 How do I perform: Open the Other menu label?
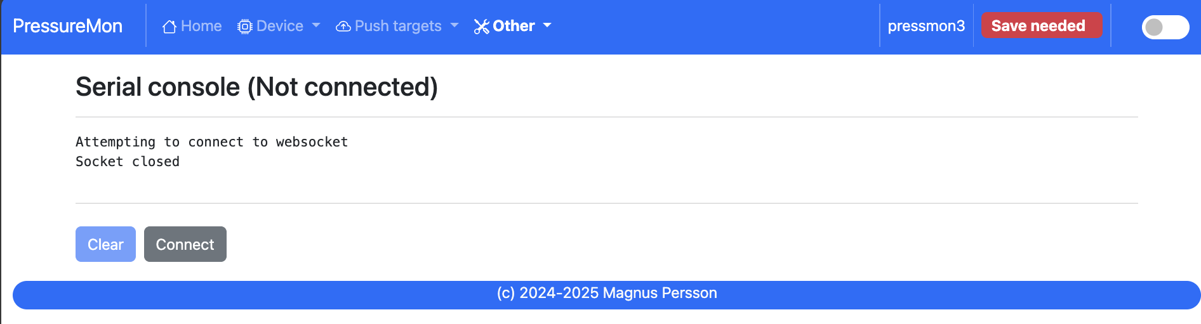(x=514, y=26)
